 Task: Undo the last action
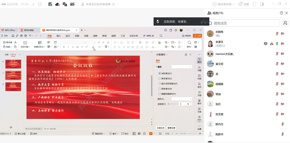30,36
